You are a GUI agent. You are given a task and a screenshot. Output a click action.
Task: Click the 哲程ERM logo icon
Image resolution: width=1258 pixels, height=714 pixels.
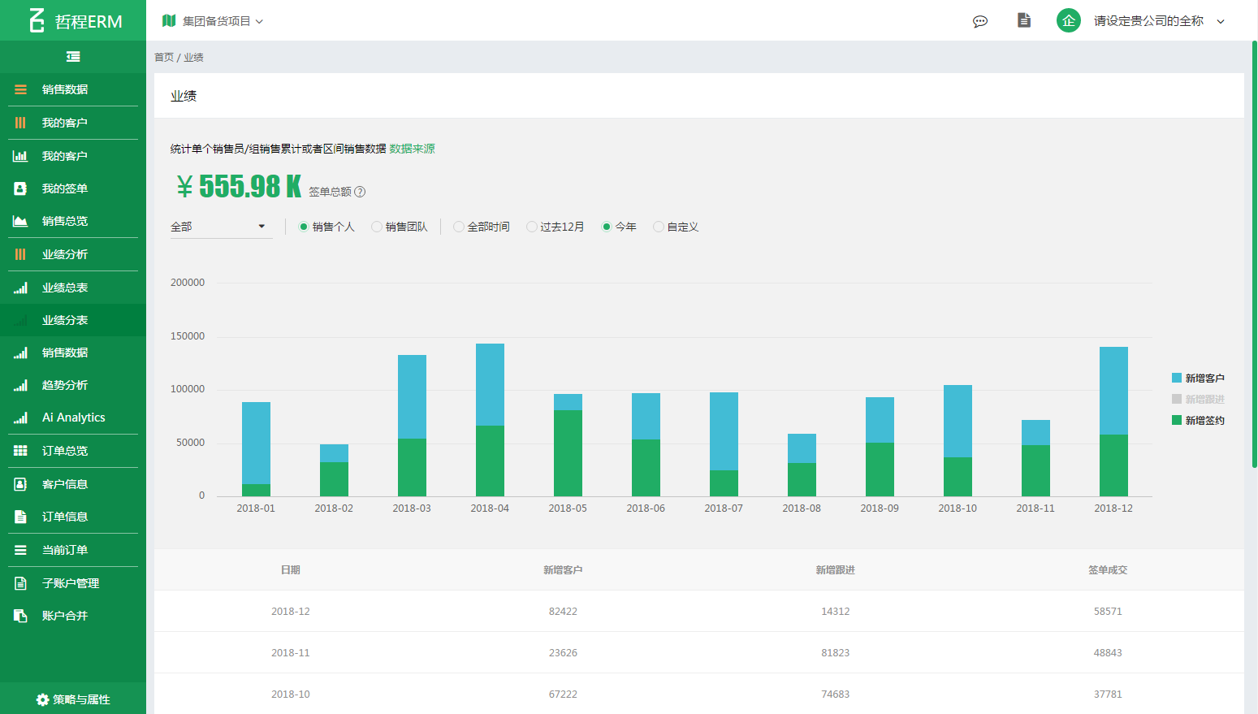point(37,20)
